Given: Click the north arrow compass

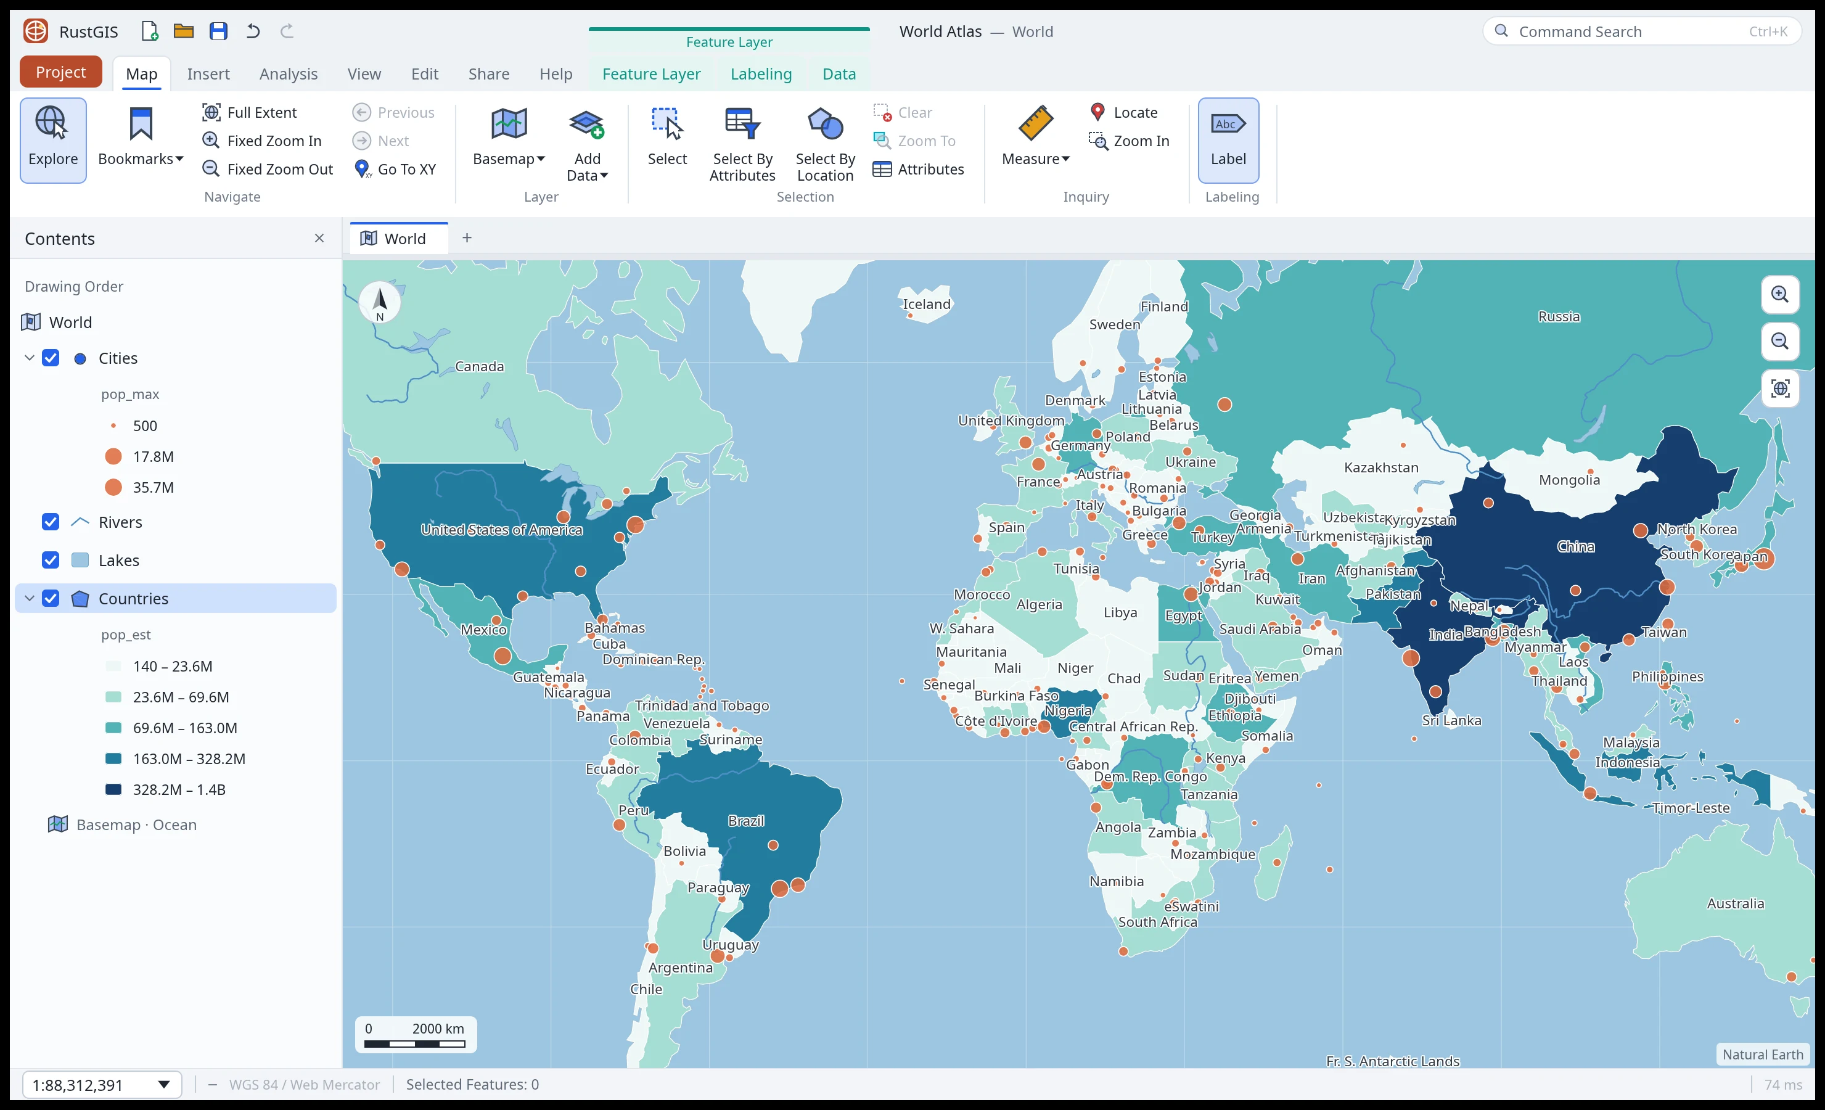Looking at the screenshot, I should 380,302.
